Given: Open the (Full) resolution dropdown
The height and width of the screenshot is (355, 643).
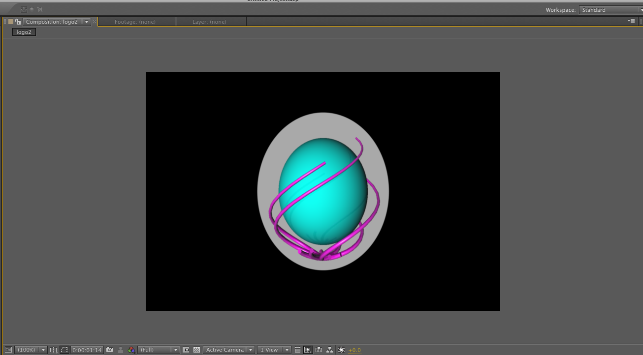Looking at the screenshot, I should click(x=159, y=350).
